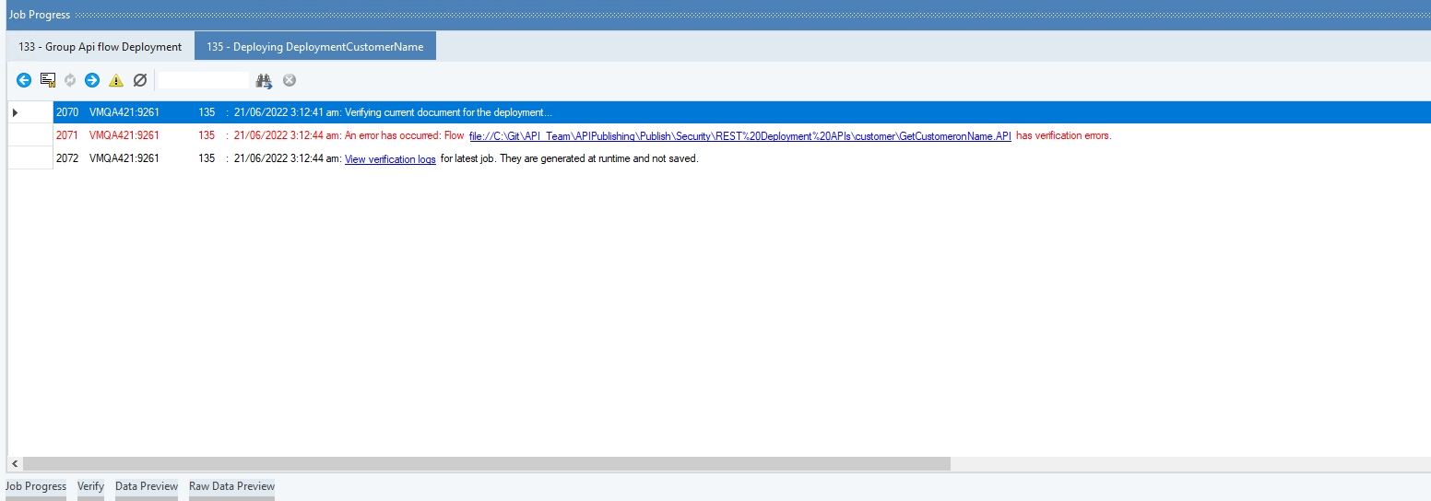The image size is (1431, 501).
Task: Click 'has verification errors.' red text
Action: pos(1064,135)
